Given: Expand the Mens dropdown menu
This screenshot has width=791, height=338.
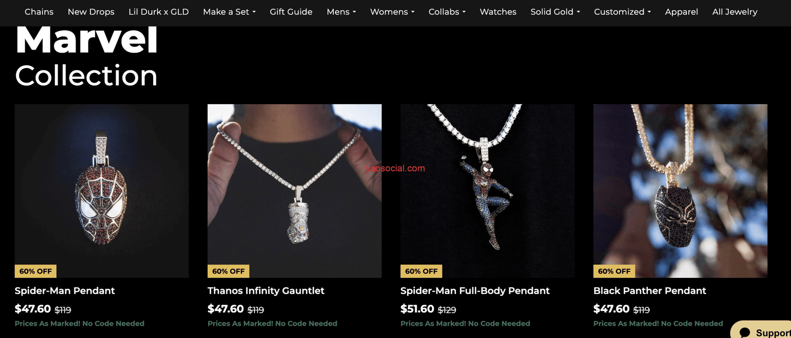Looking at the screenshot, I should (341, 12).
